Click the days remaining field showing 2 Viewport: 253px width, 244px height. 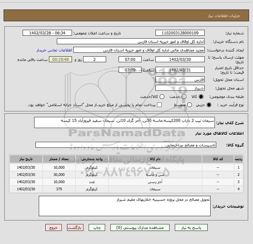95,59
